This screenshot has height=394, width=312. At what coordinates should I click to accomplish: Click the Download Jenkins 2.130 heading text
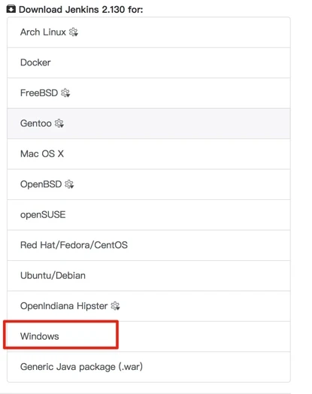(81, 10)
